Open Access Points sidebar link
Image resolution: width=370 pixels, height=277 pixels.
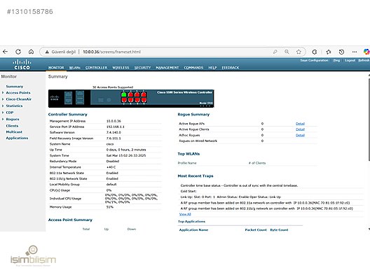point(18,92)
